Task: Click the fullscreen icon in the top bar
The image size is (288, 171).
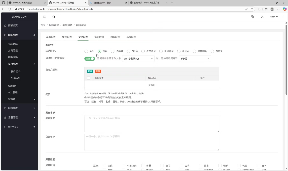Action: pos(262,17)
